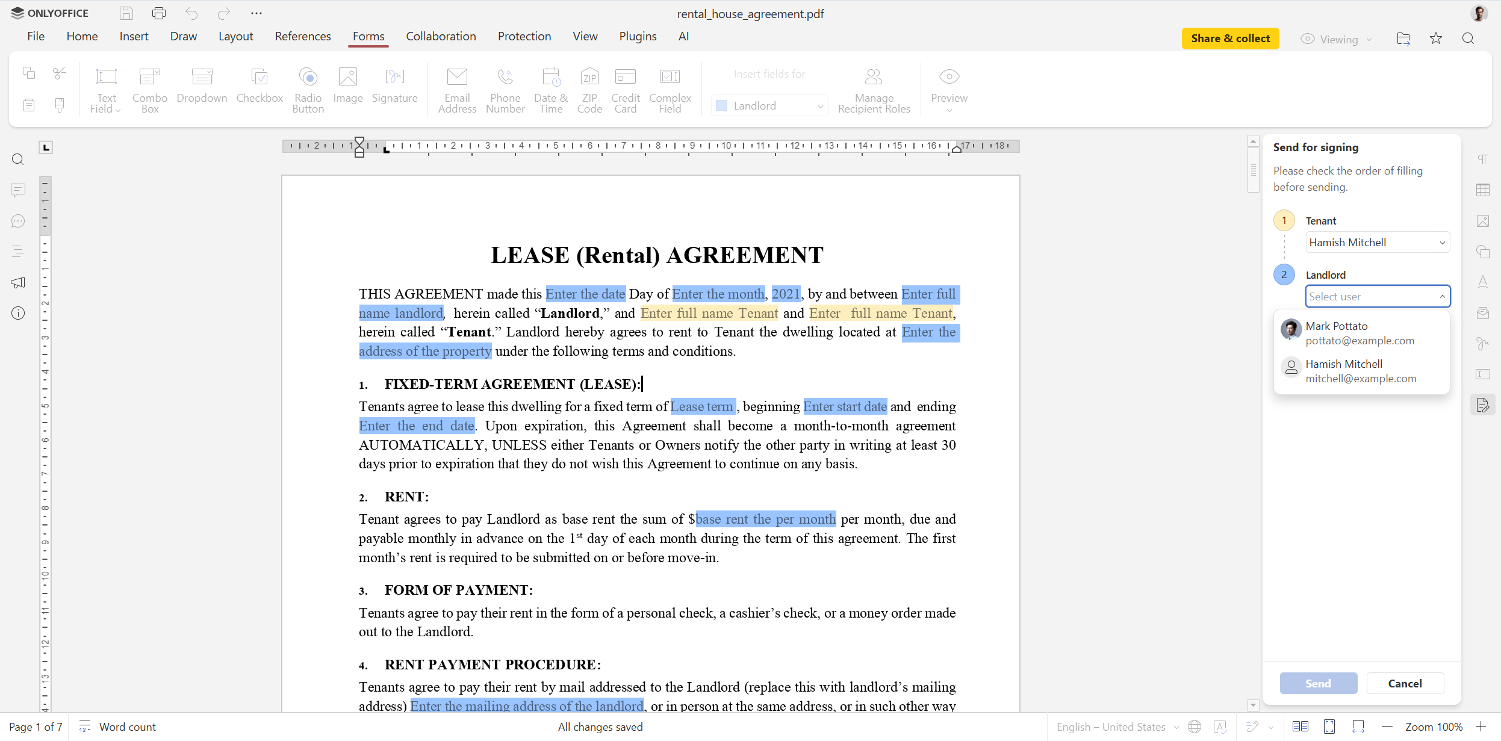Screen dimensions: 1501x741
Task: Open Manage Recipient Roles
Action: [x=874, y=90]
